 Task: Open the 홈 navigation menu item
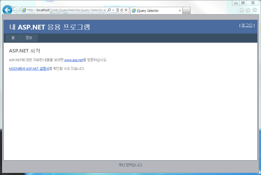[13, 38]
